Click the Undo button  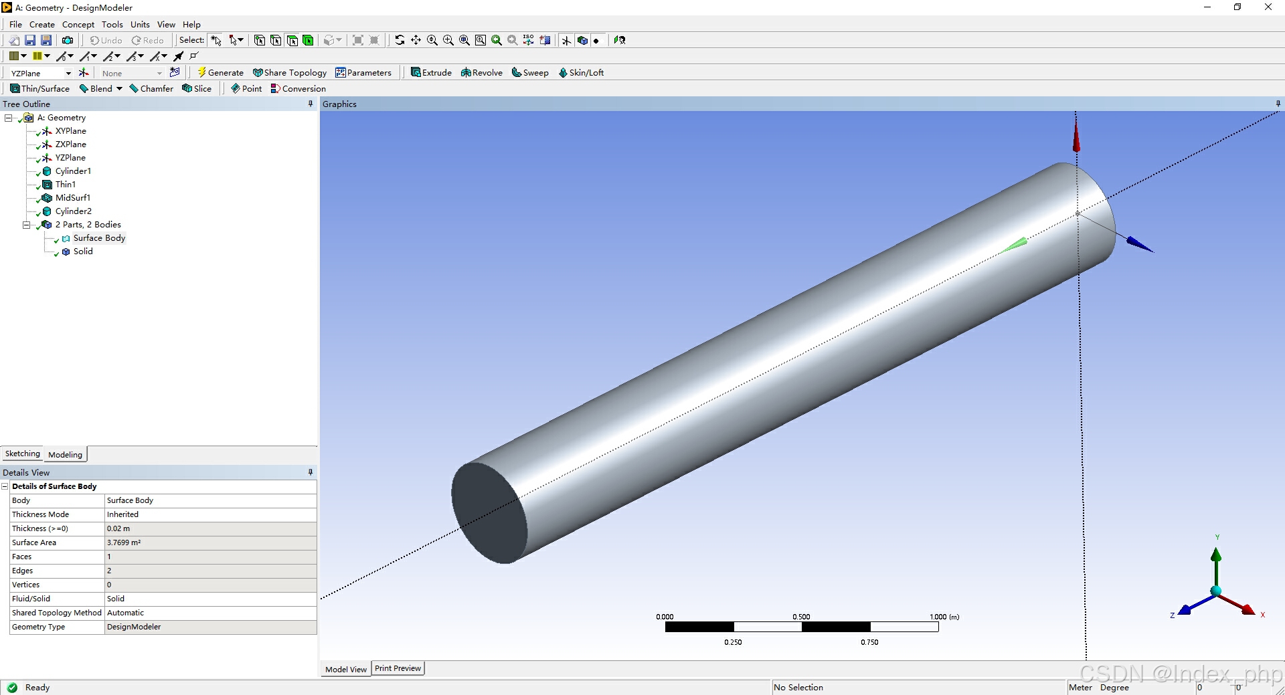pyautogui.click(x=106, y=40)
